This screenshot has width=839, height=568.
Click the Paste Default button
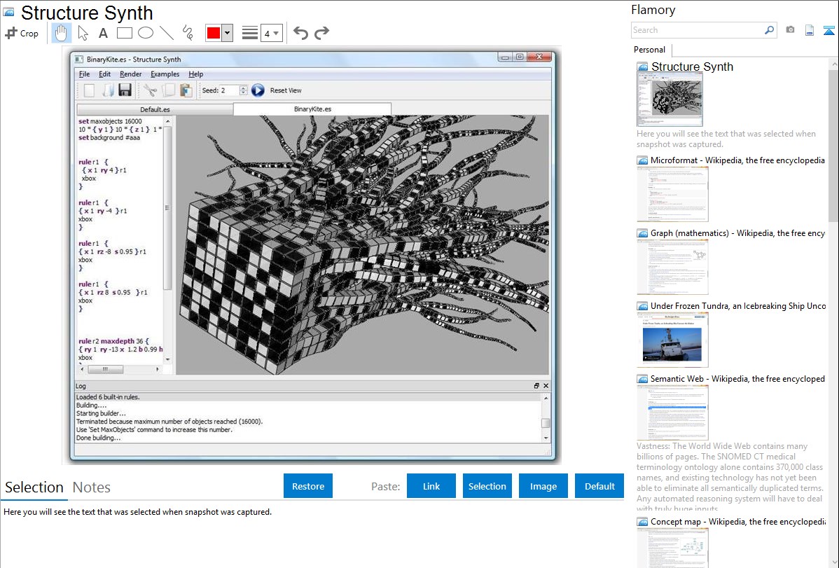click(599, 486)
